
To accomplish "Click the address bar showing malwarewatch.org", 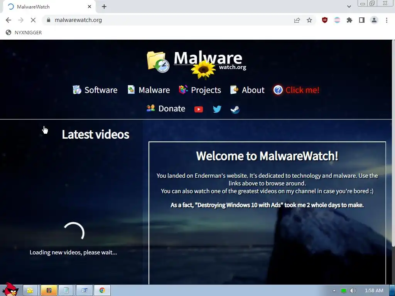I will [x=166, y=20].
